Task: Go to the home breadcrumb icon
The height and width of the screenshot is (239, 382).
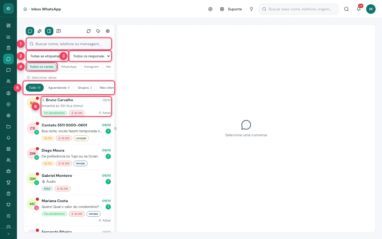Action: click(25, 9)
